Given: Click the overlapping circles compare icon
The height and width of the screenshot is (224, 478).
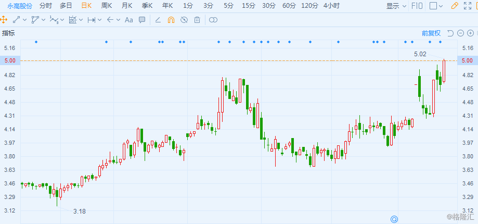Looking at the screenshot, I should tap(213, 20).
